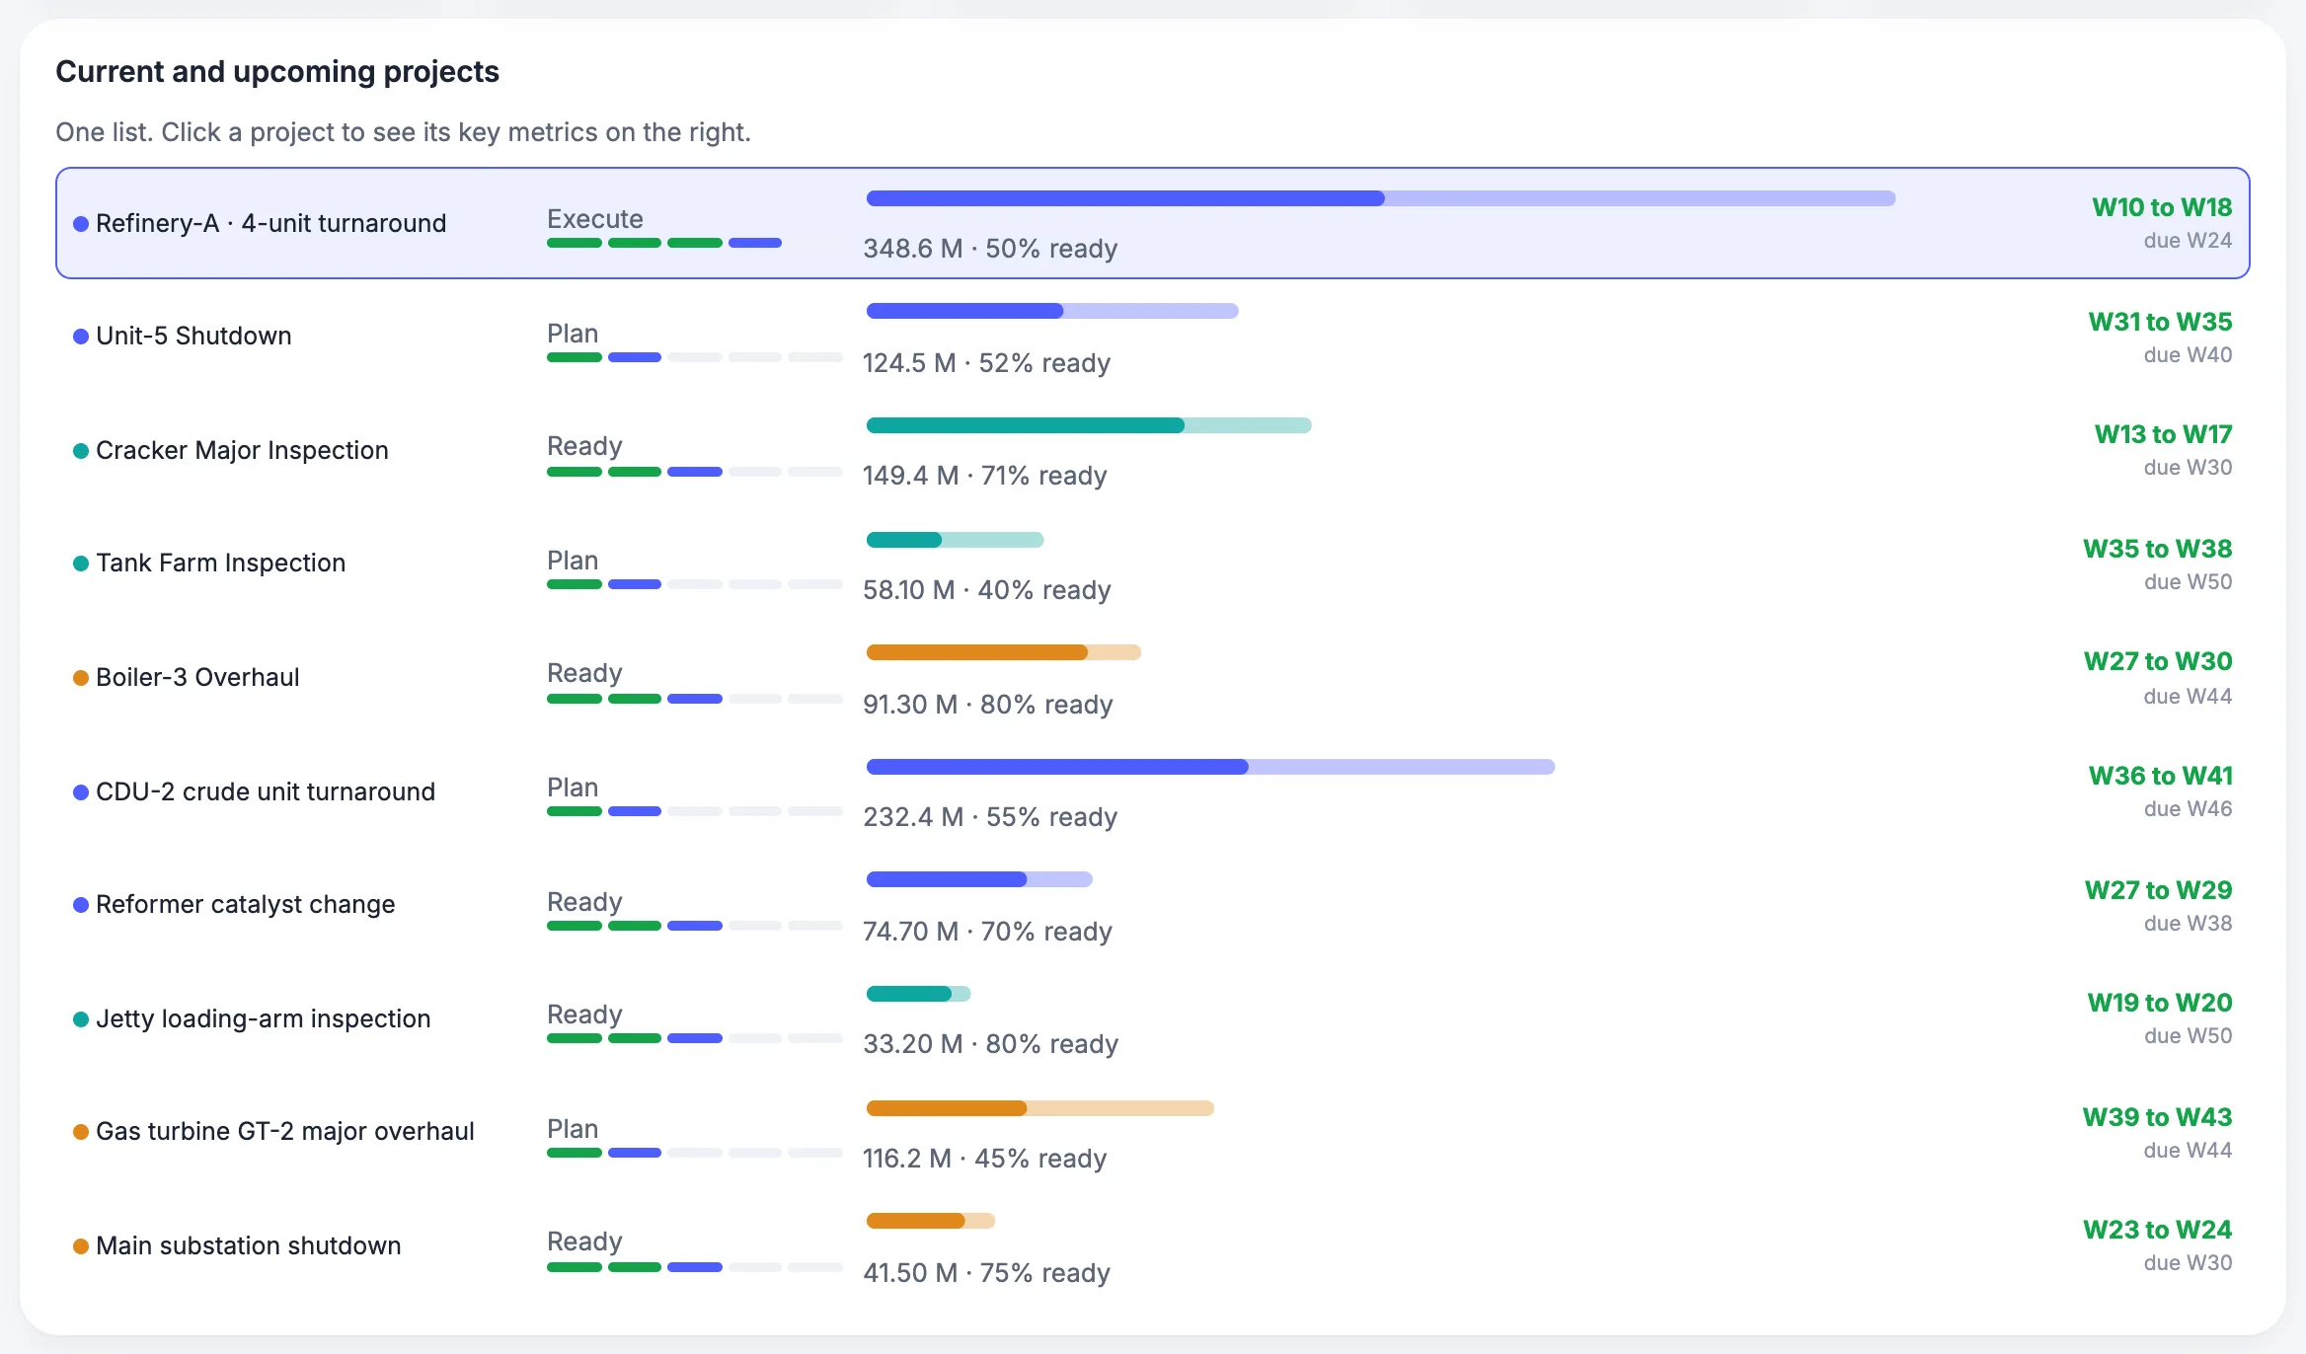Screen dimensions: 2306x1354
Task: Click the orange dot beside Boiler-3 Overhaul
Action: (x=81, y=678)
